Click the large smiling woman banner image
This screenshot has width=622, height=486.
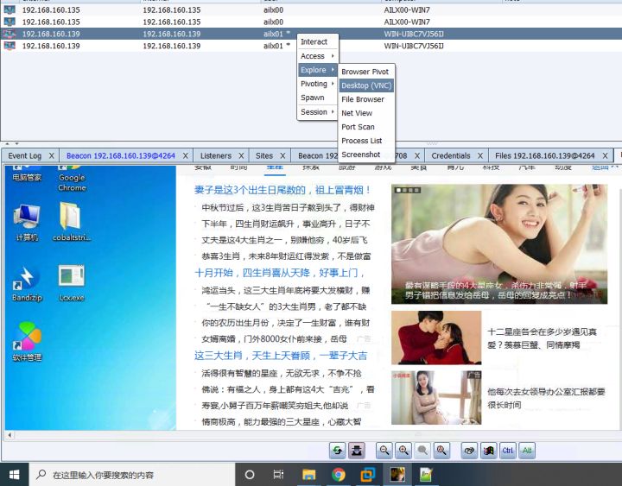point(499,243)
